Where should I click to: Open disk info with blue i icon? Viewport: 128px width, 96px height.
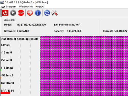coord(38,13)
